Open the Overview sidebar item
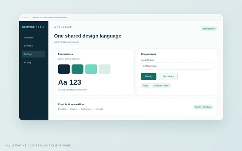Image resolution: width=242 pixels, height=151 pixels. [34, 38]
